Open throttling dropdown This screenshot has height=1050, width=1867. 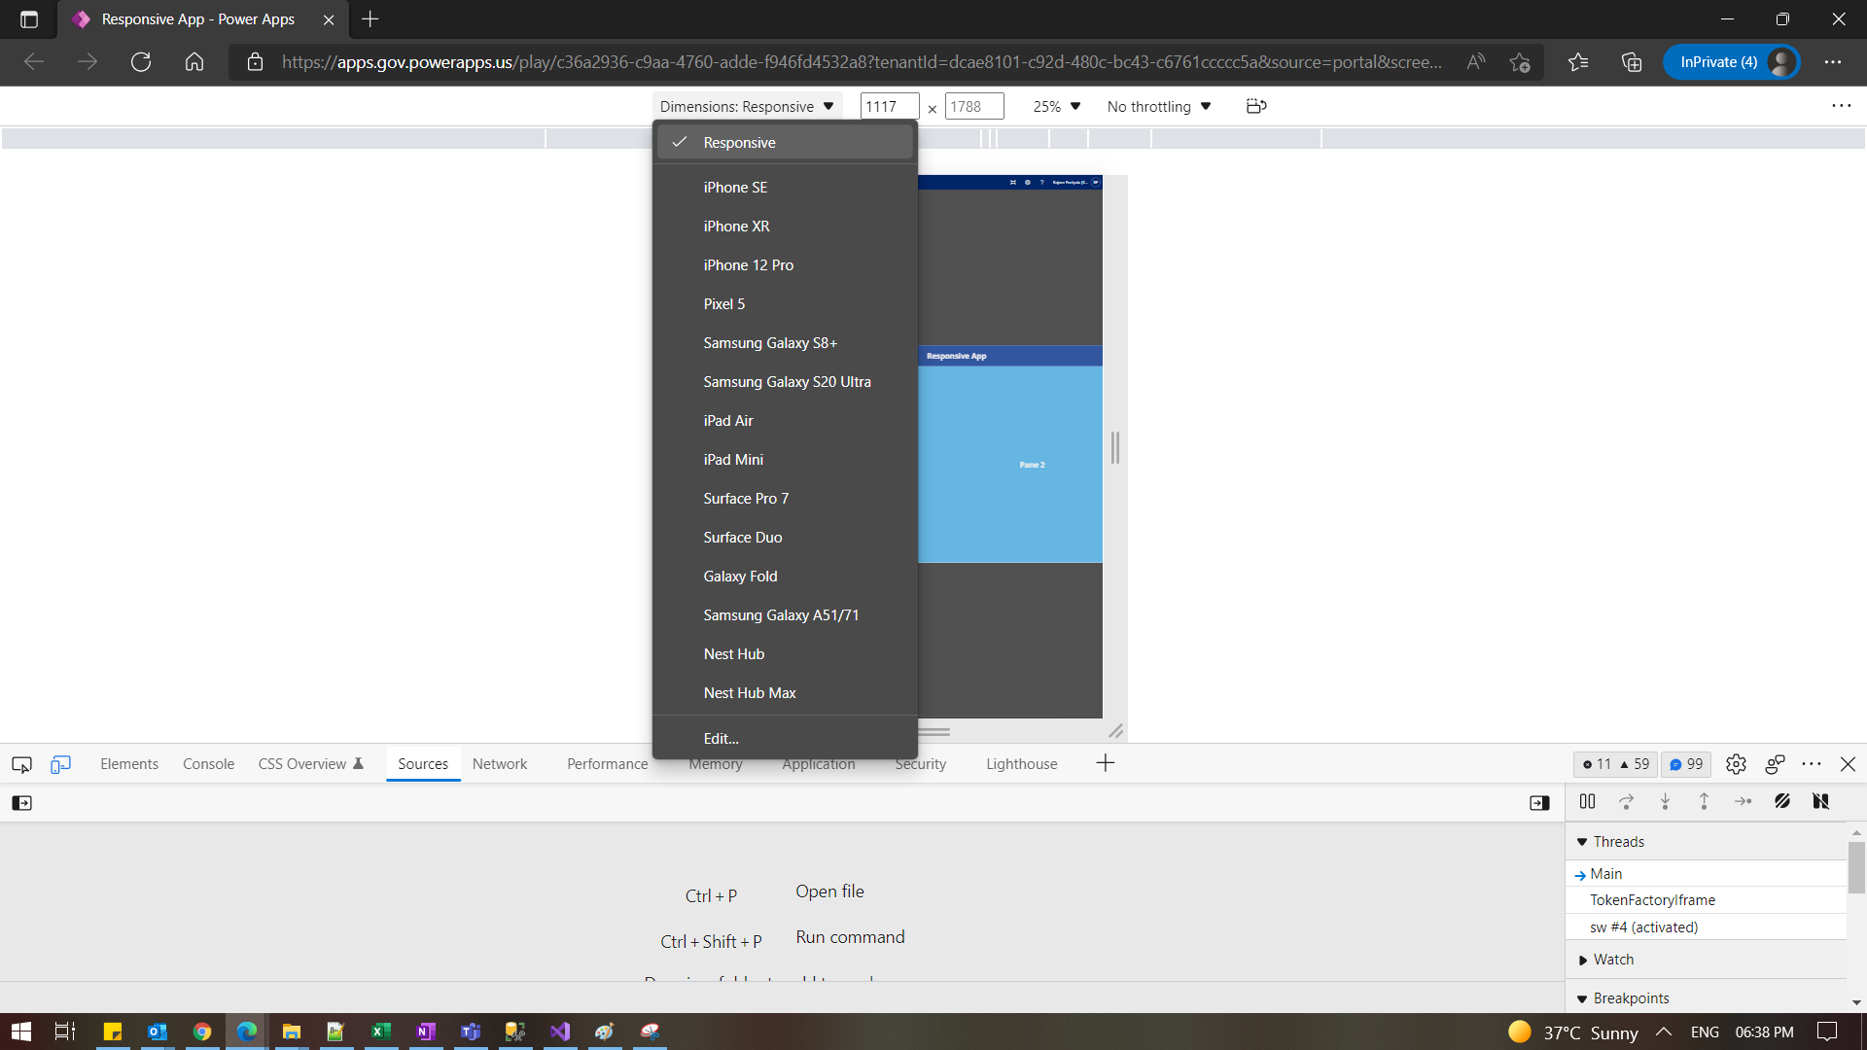pos(1158,107)
